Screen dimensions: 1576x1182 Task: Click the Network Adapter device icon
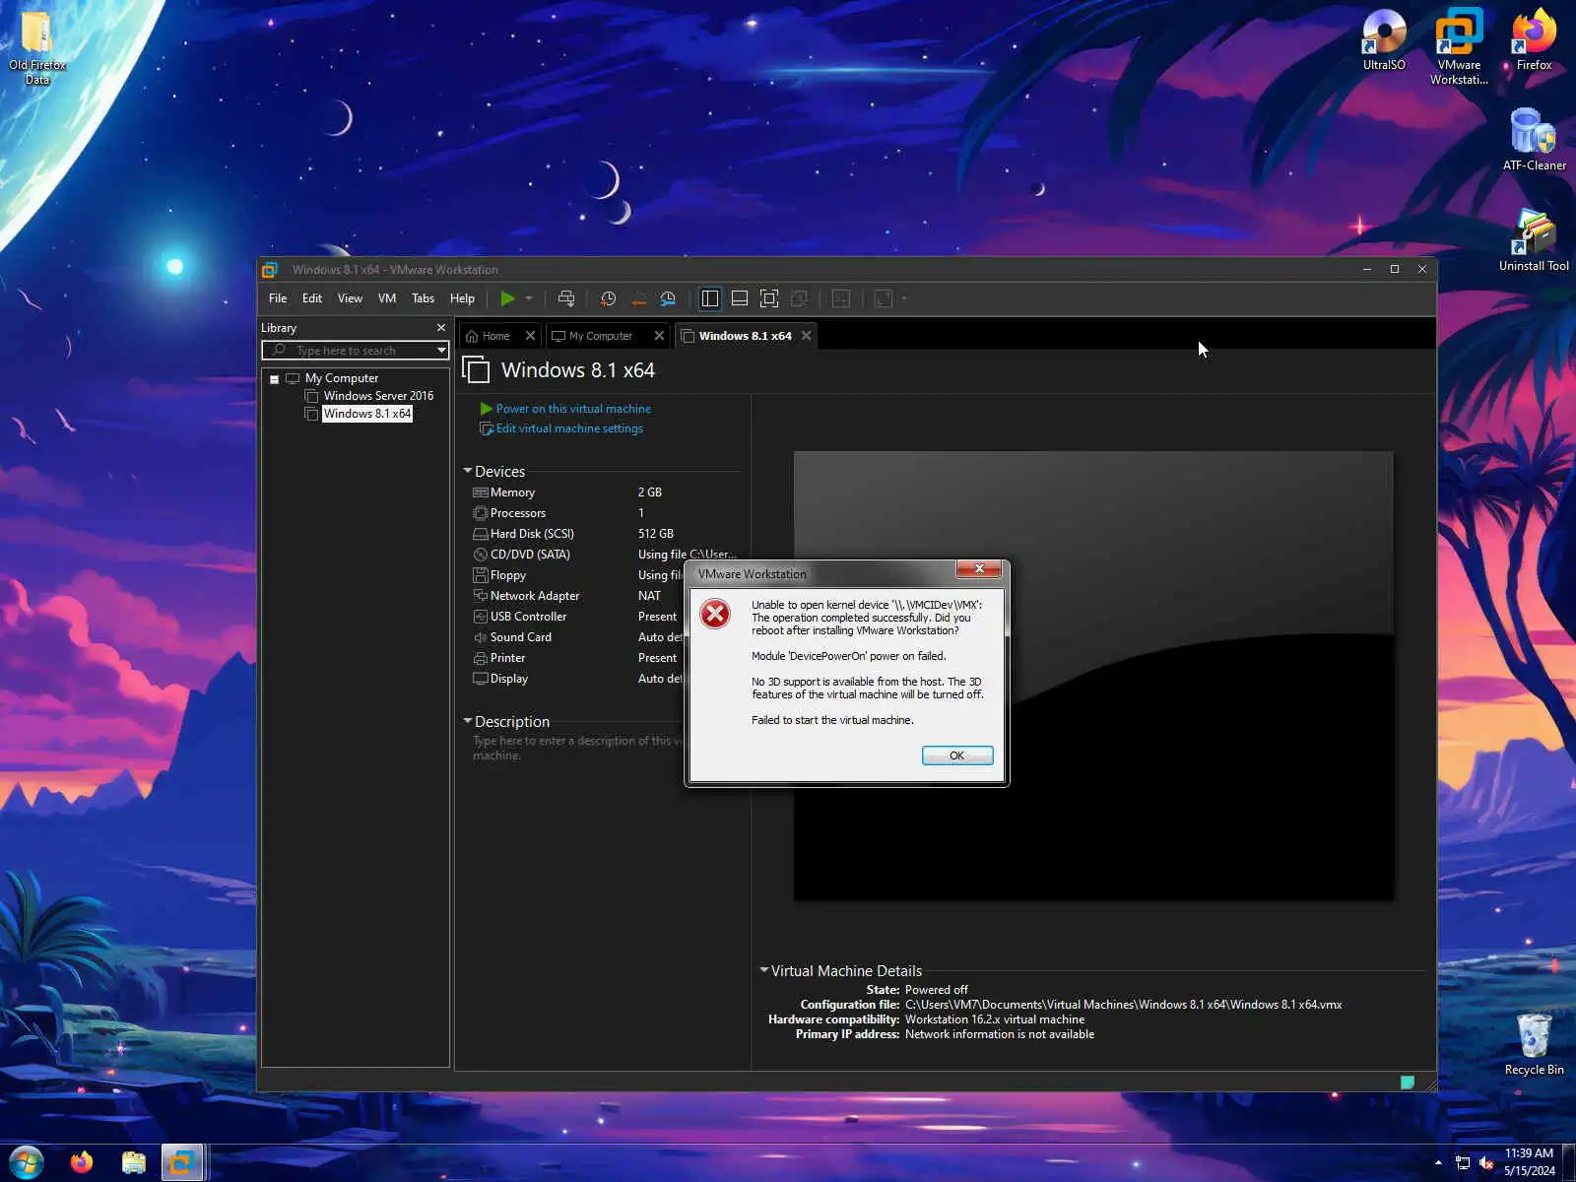point(481,596)
